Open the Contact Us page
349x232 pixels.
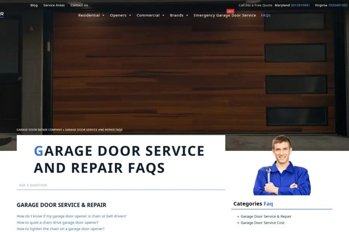click(x=79, y=5)
